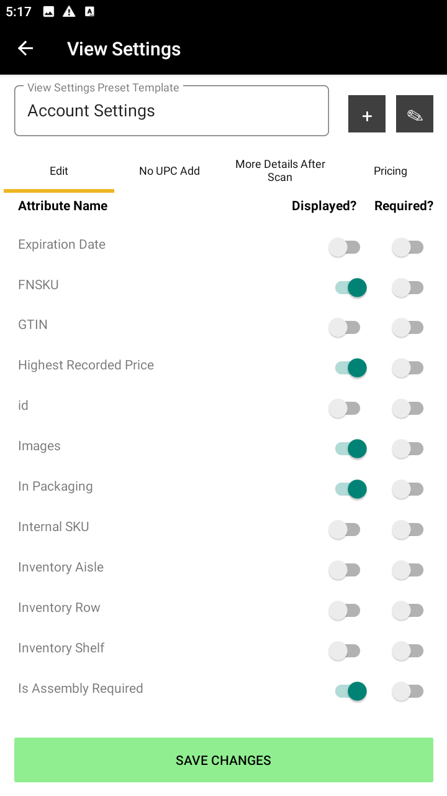Viewport: 447px width, 796px height.
Task: Open the View Settings Preset Template dropdown
Action: (171, 111)
